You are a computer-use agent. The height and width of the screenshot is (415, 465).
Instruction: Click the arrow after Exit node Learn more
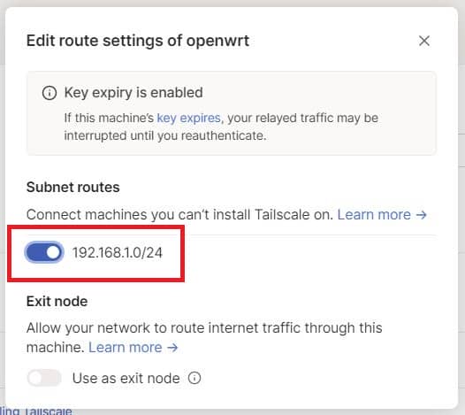click(x=172, y=348)
